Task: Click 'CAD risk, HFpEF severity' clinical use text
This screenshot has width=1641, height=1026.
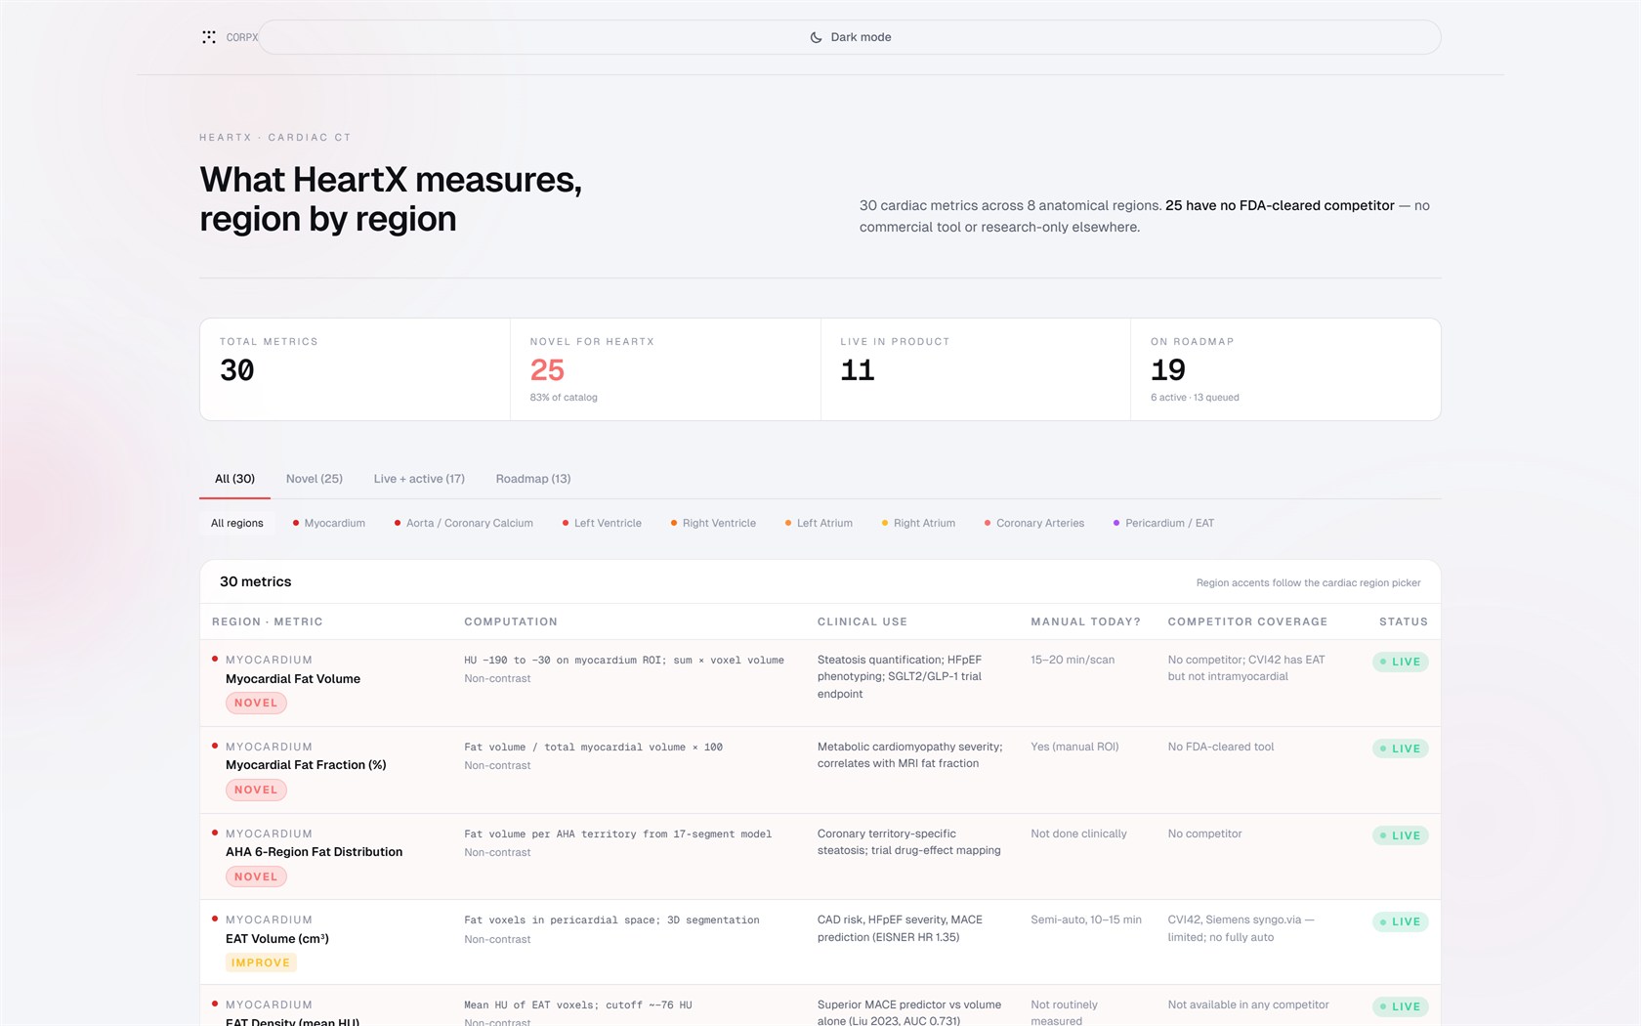Action: 901,928
